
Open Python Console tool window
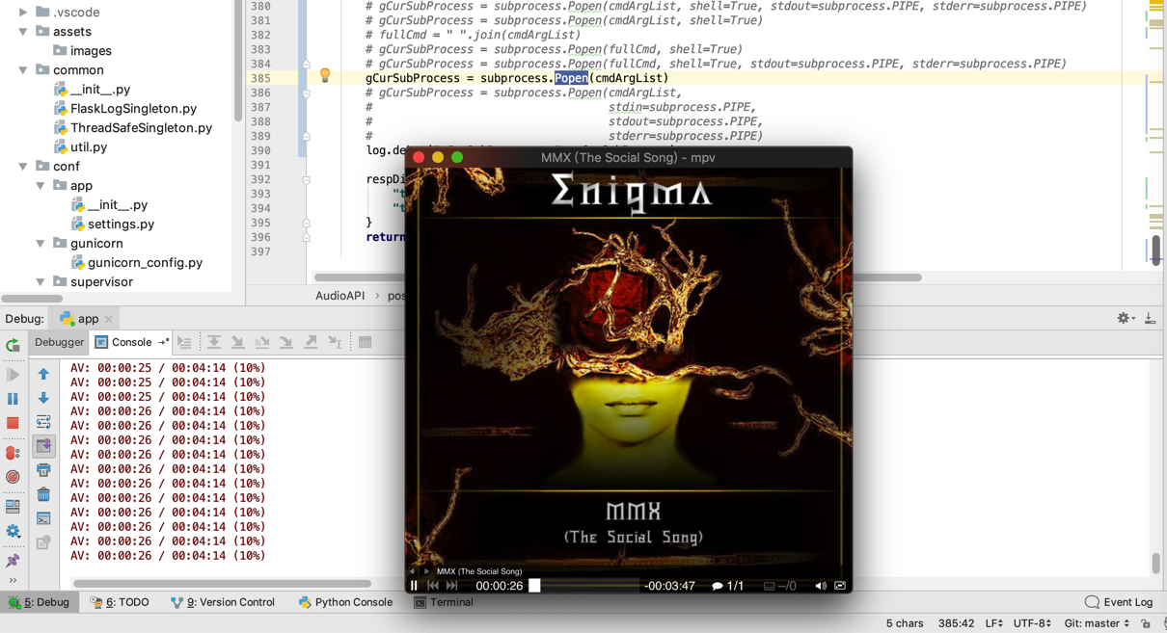[x=345, y=602]
